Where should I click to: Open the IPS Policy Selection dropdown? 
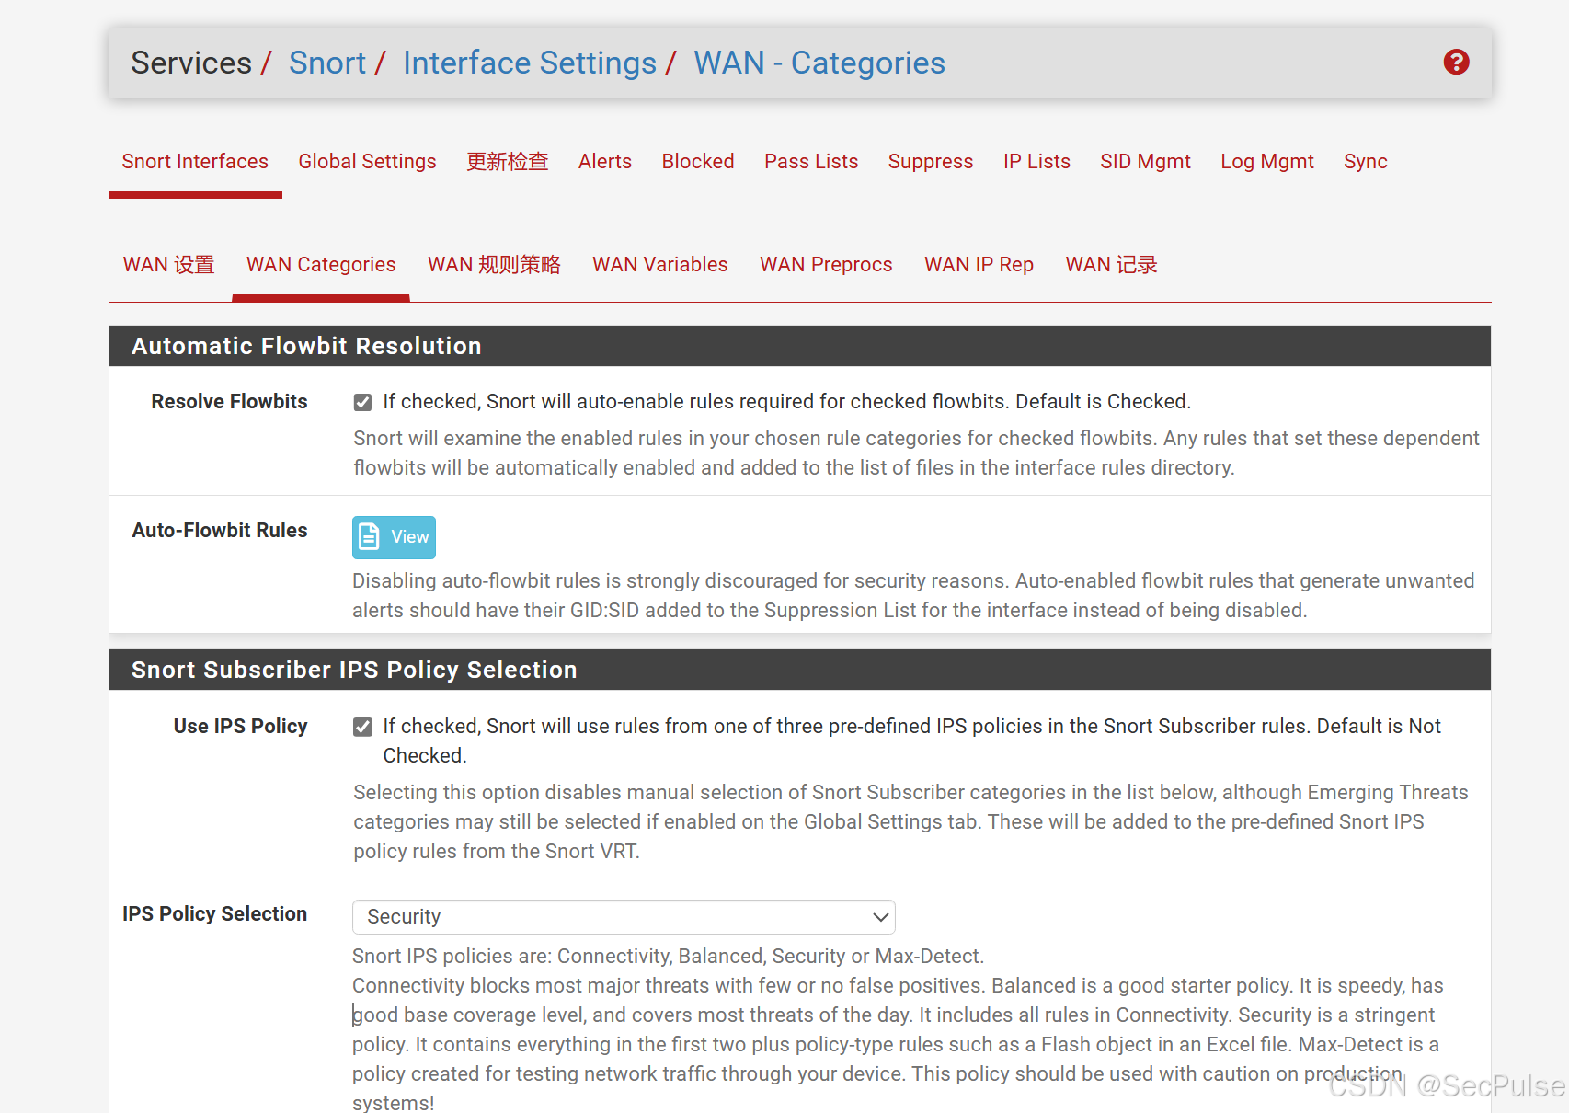[624, 917]
